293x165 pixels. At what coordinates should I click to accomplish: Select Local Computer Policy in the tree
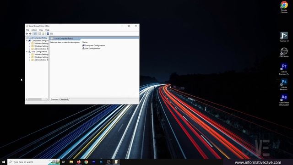coord(38,38)
